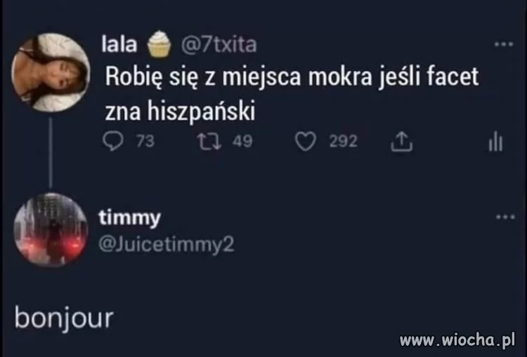
Task: Click the display name timmy
Action: [x=130, y=218]
